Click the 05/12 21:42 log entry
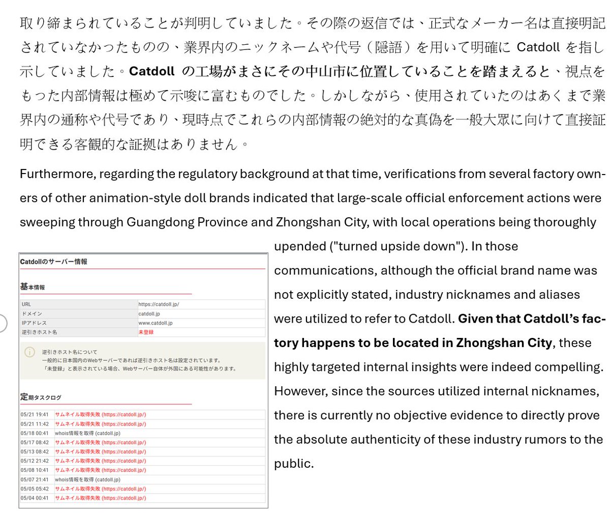This screenshot has width=610, height=514. coord(143,461)
